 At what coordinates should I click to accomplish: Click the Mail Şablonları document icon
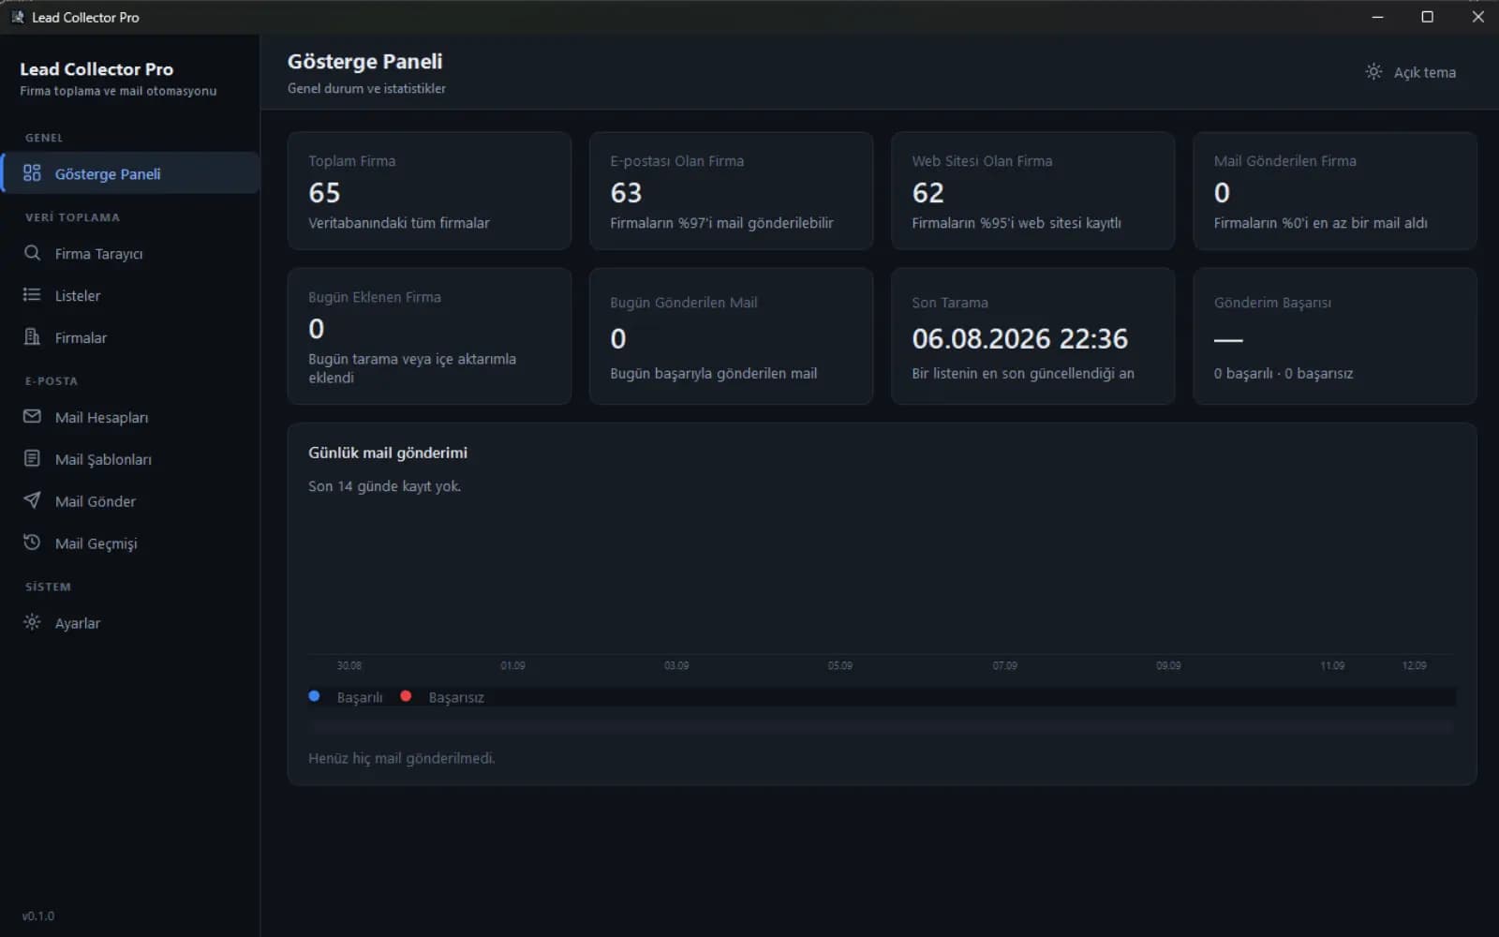point(32,459)
